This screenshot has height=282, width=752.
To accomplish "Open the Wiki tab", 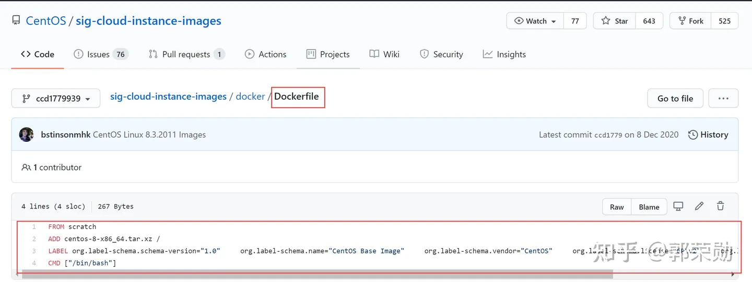I will (384, 54).
